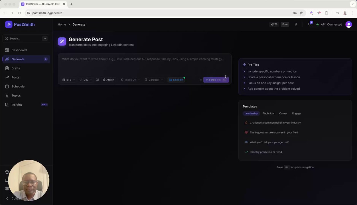Open Topics in the sidebar
357x205 pixels.
coord(26,96)
